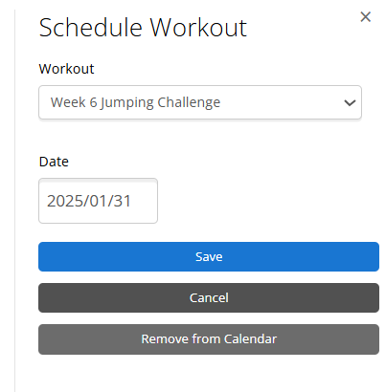Image resolution: width=386 pixels, height=392 pixels.
Task: Click the date field showing 2025/01/31
Action: (98, 201)
